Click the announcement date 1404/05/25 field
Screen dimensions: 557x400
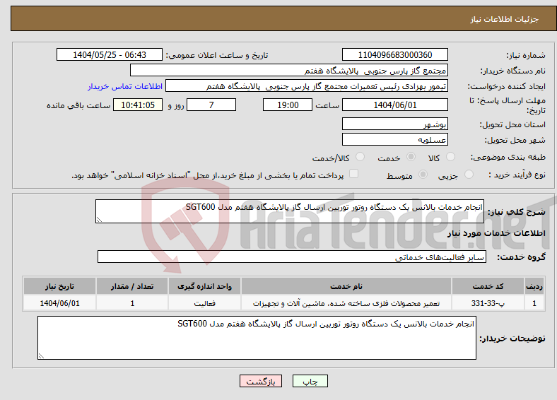coord(110,54)
